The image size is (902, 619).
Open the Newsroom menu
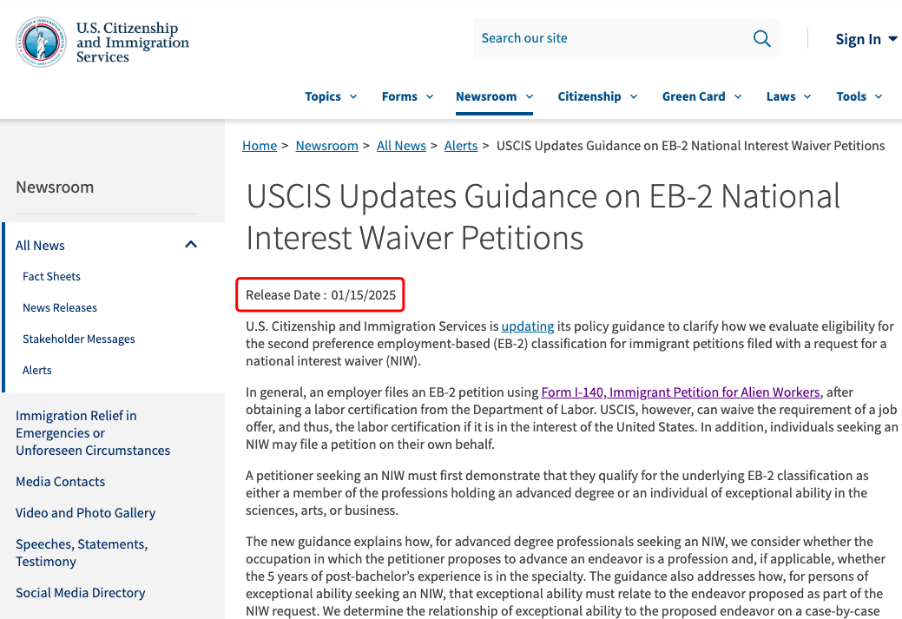pos(494,96)
